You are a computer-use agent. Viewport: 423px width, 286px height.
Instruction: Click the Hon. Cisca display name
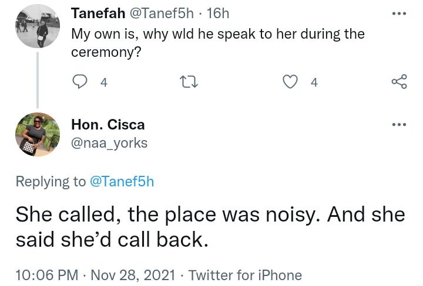tap(108, 125)
